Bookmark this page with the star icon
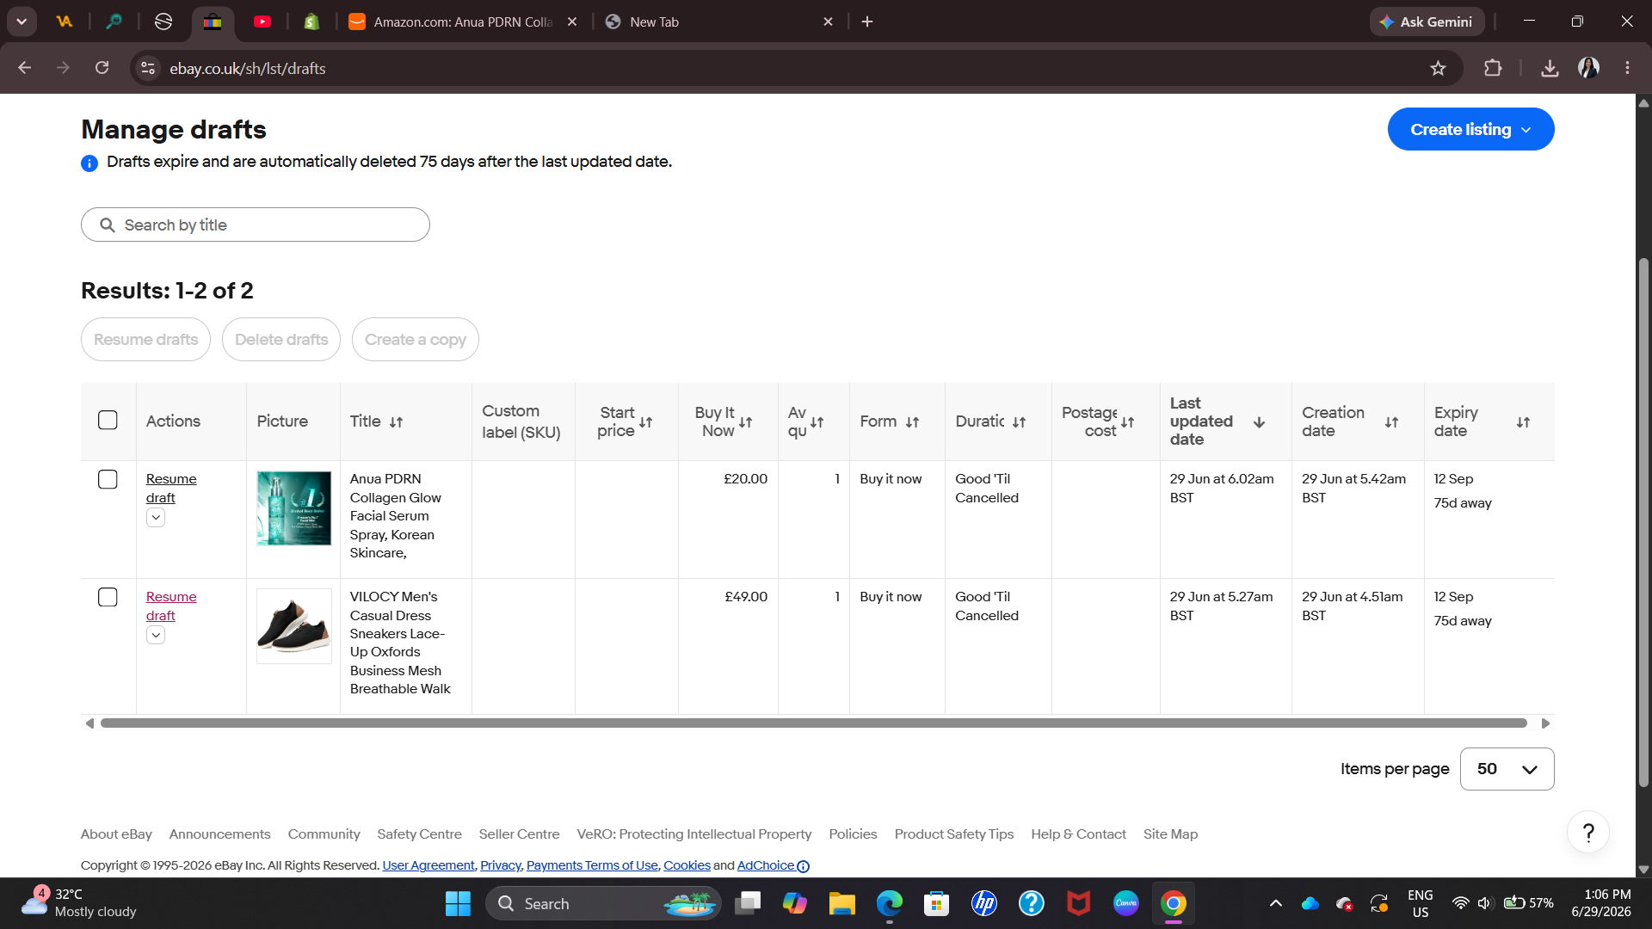 pyautogui.click(x=1438, y=68)
